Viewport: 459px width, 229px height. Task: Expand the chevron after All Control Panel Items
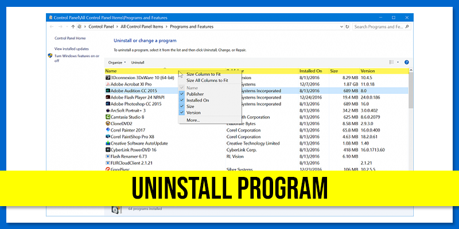tap(166, 26)
